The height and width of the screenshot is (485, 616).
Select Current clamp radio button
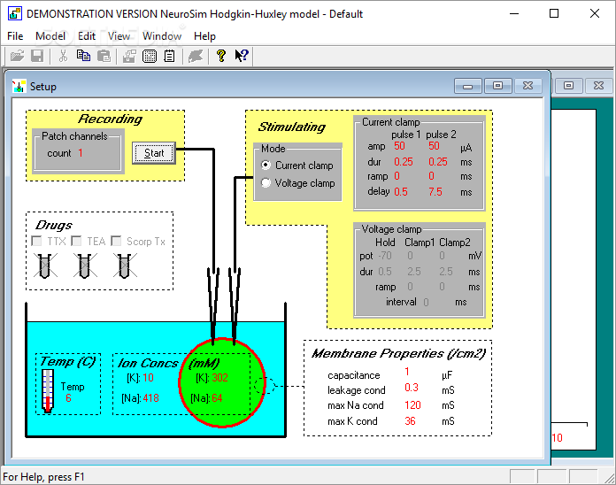coord(266,166)
